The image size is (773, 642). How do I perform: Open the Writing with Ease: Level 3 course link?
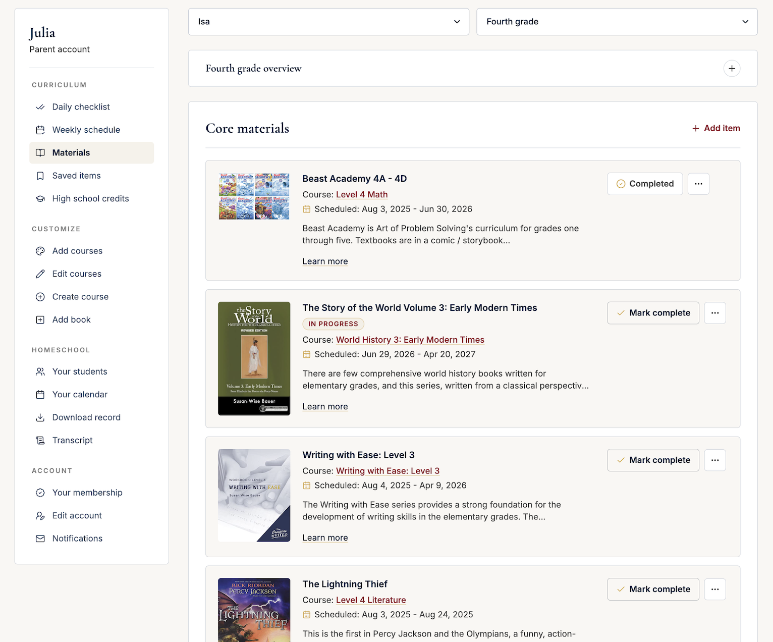[x=388, y=471]
